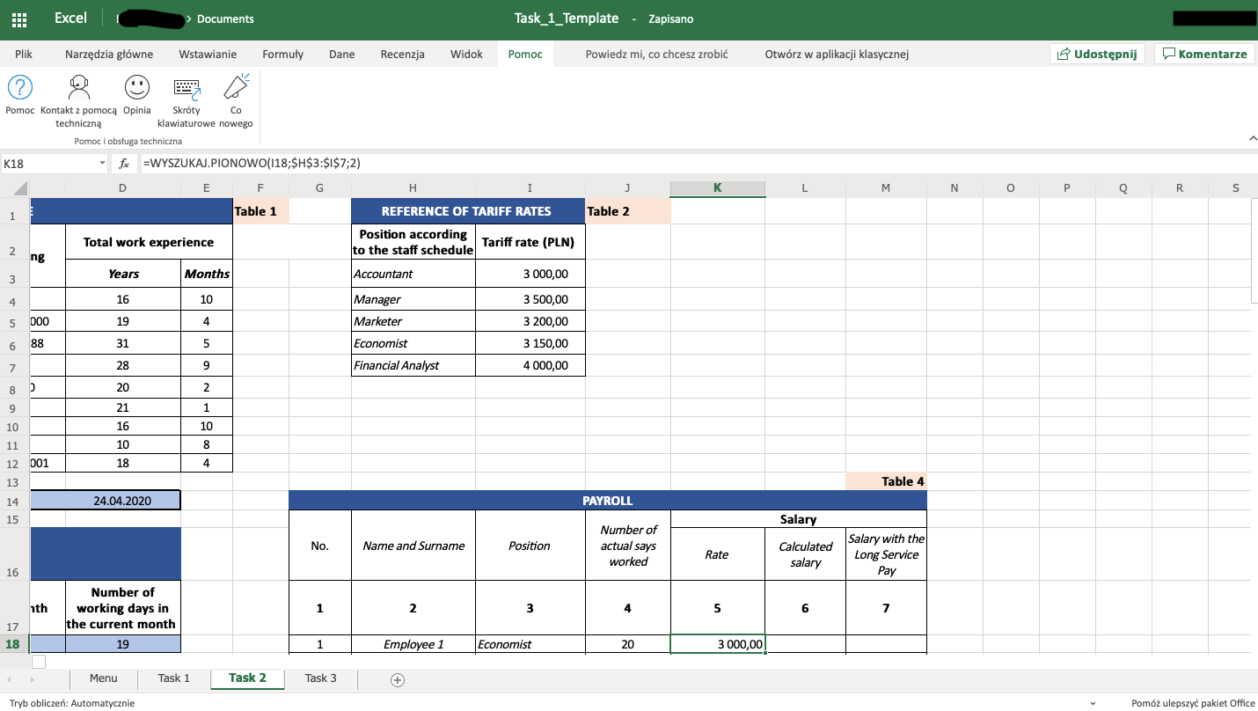Switch to the Dane ribbon tab
Viewport: 1258px width, 711px height.
click(x=341, y=54)
